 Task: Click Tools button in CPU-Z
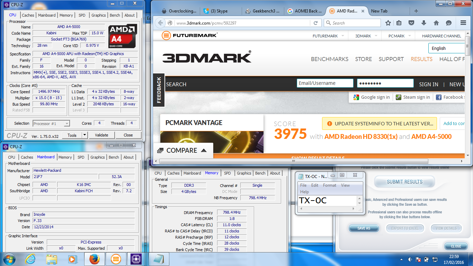pyautogui.click(x=72, y=135)
